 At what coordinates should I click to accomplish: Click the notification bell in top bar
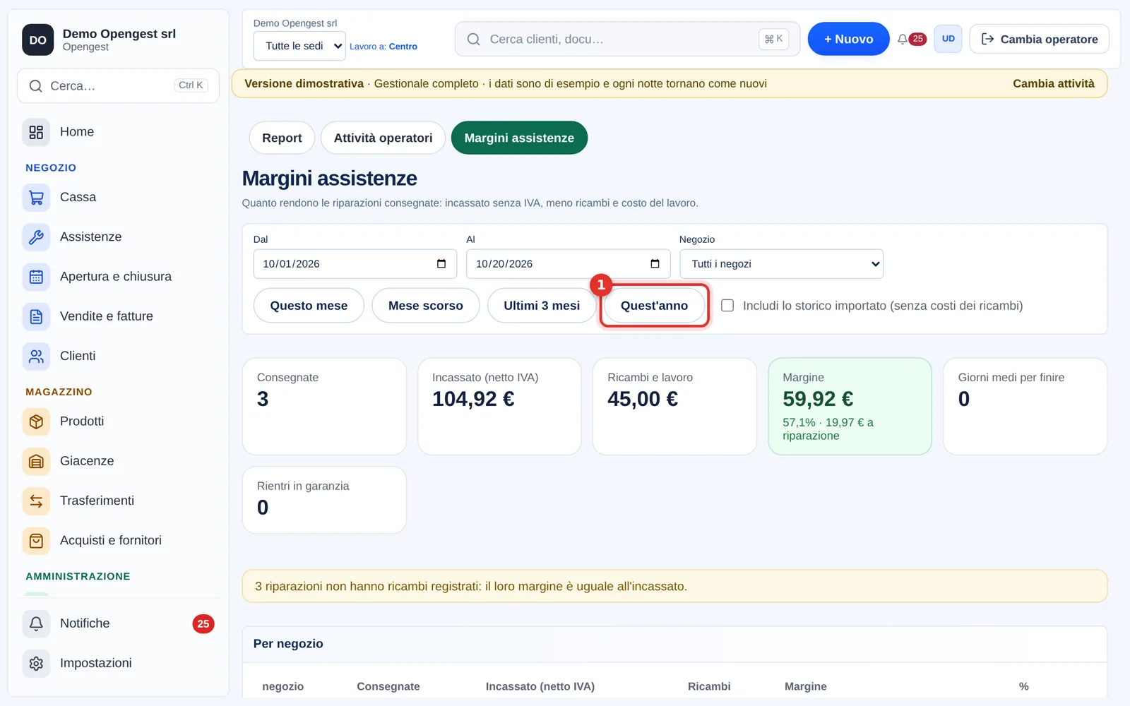[x=903, y=40]
